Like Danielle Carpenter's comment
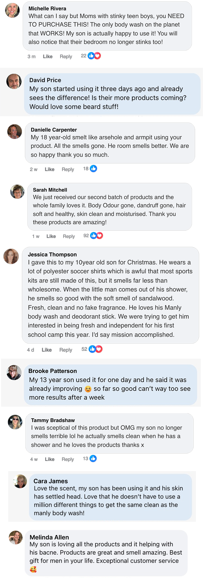 [50, 169]
